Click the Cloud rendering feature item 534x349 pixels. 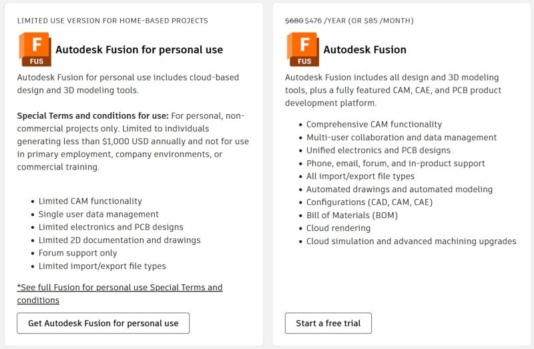(x=338, y=228)
